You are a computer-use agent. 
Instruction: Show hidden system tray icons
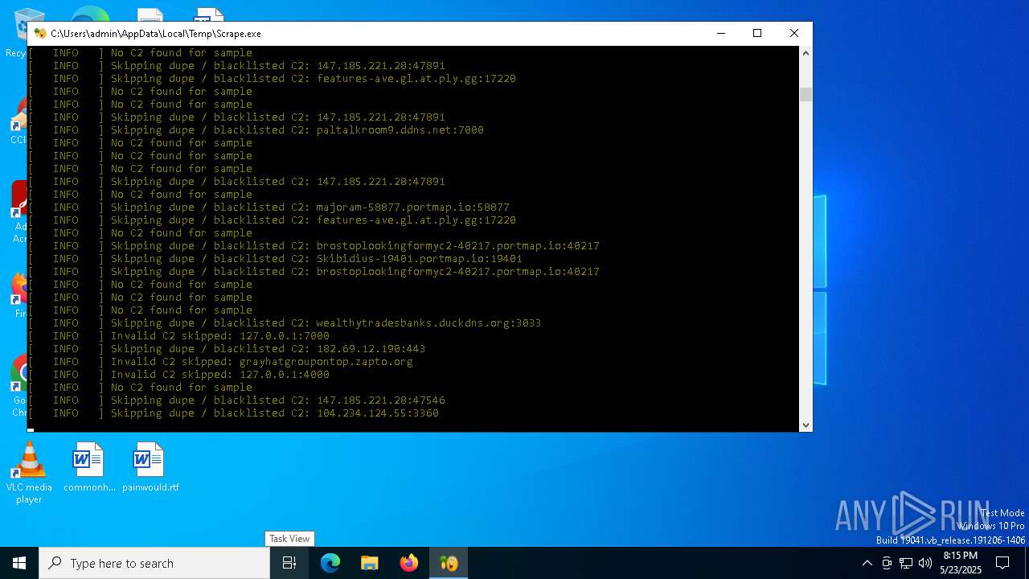[867, 563]
